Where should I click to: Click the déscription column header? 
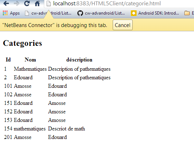click(79, 60)
